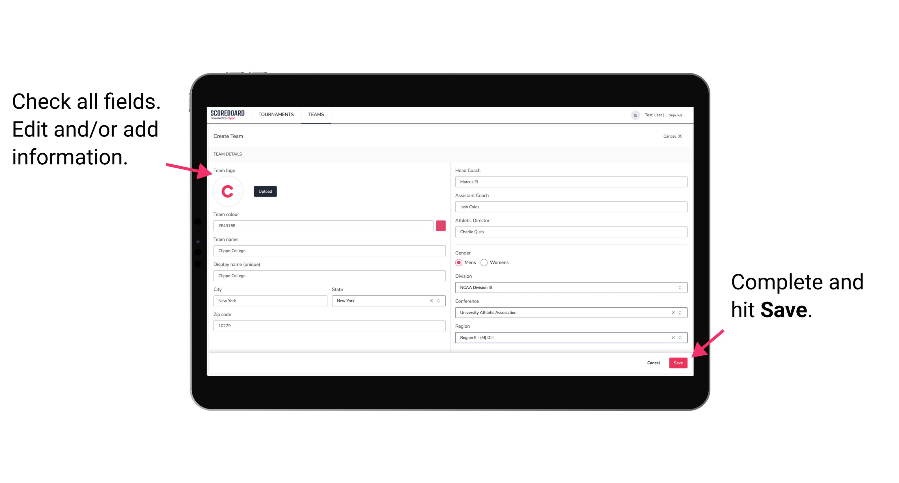Clear the Conference field selection
The image size is (899, 483).
672,312
